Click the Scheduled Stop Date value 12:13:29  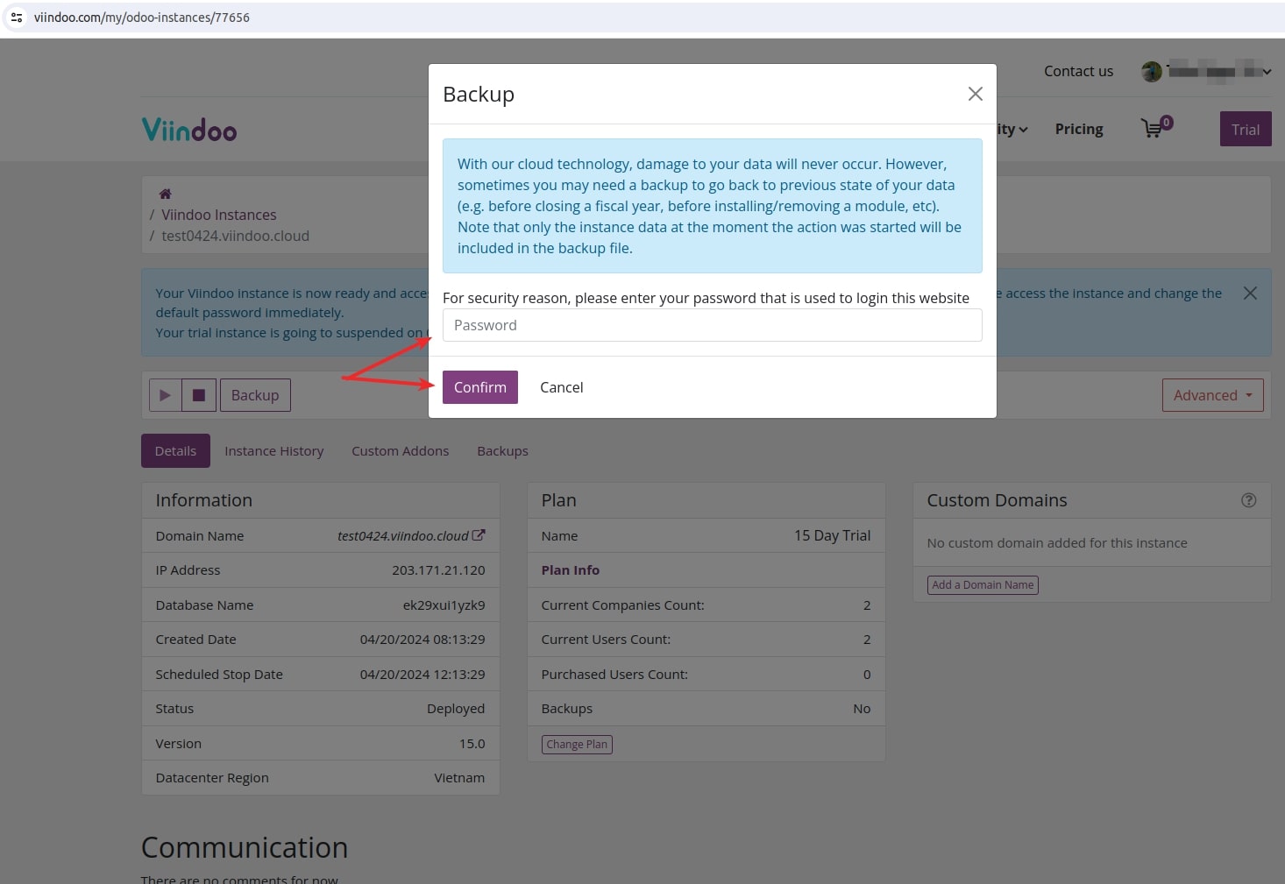coord(422,675)
